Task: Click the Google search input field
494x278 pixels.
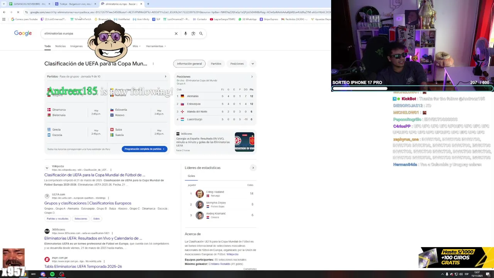Action: (108, 34)
